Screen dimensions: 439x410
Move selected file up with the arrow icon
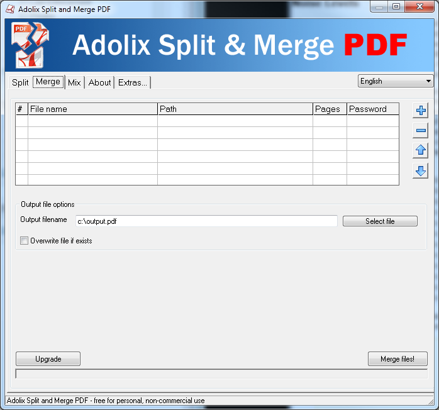tap(421, 150)
